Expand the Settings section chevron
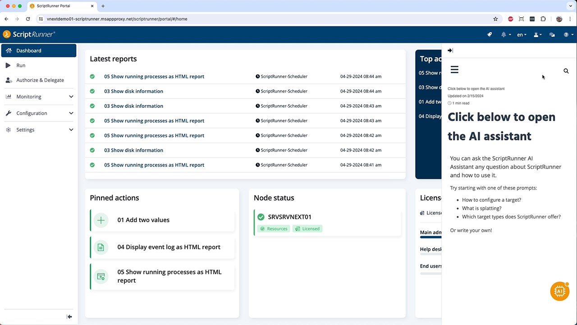The image size is (577, 325). pyautogui.click(x=71, y=130)
